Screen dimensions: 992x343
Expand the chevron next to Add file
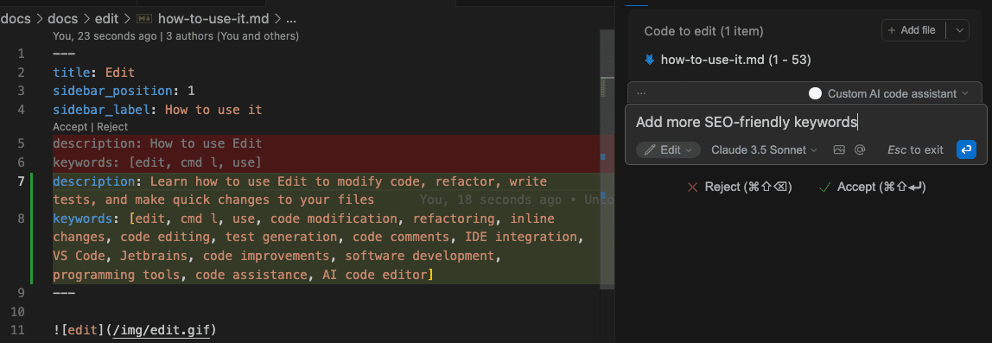click(960, 30)
